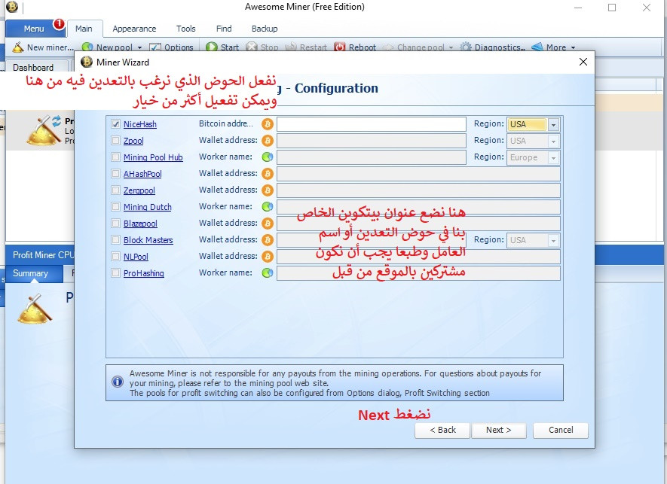Click the Cancel button
Image resolution: width=667 pixels, height=484 pixels.
click(561, 430)
